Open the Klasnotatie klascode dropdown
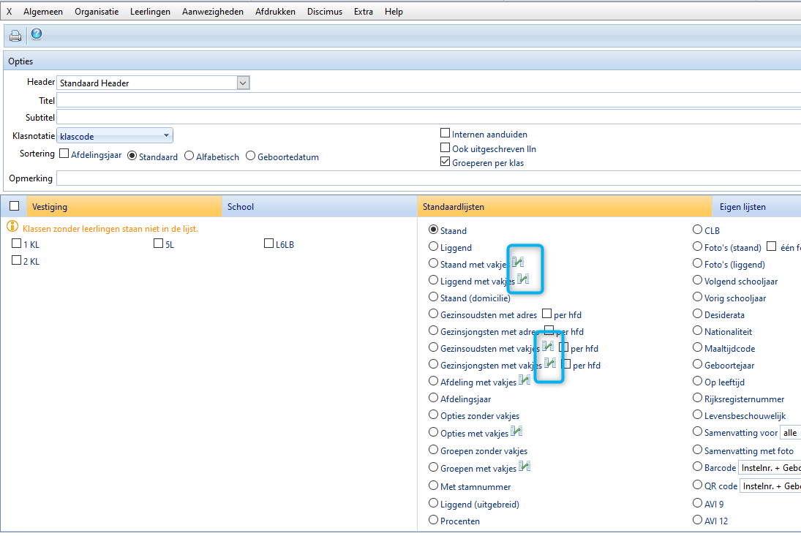 click(x=167, y=135)
